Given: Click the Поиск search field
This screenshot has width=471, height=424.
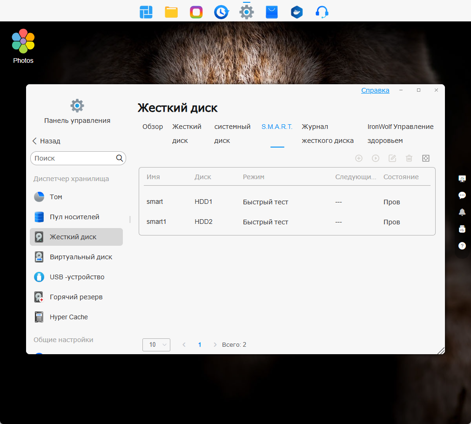Looking at the screenshot, I should click(74, 158).
